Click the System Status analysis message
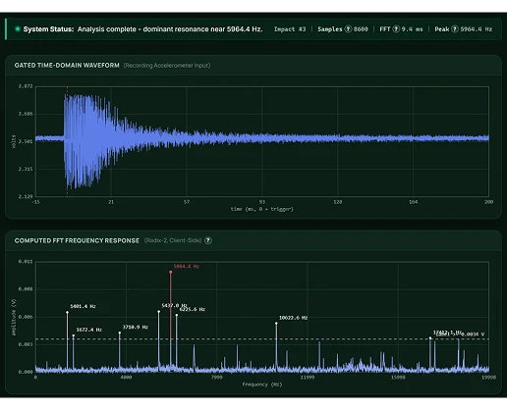This screenshot has width=507, height=410. pos(170,29)
